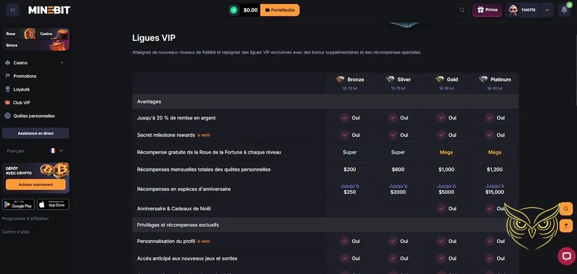The height and width of the screenshot is (274, 577).
Task: Click the Portefeuille wallet button
Action: 280,10
